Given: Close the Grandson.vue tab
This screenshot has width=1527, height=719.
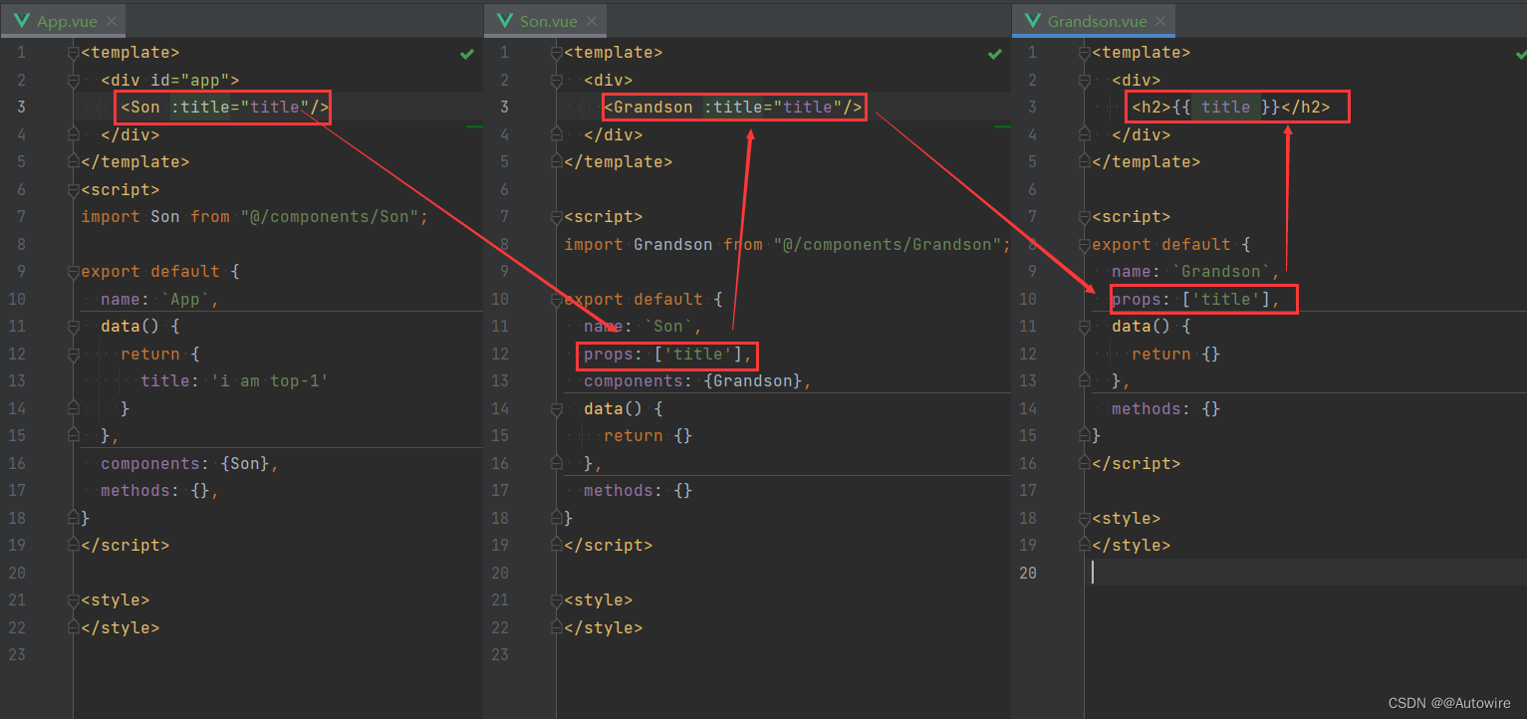Looking at the screenshot, I should [x=1162, y=21].
